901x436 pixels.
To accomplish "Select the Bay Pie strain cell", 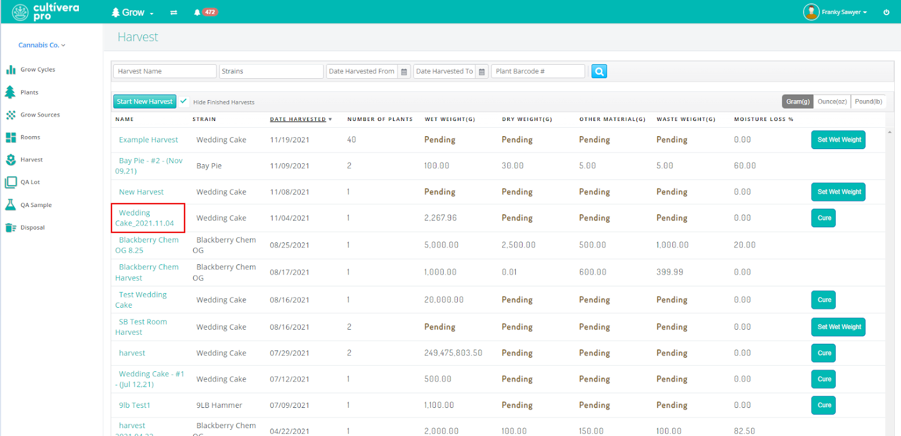I will pos(209,166).
